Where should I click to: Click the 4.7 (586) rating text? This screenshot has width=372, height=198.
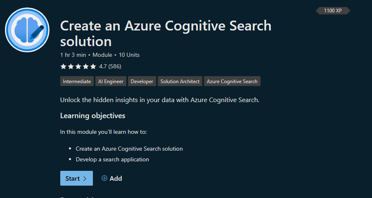(x=110, y=66)
